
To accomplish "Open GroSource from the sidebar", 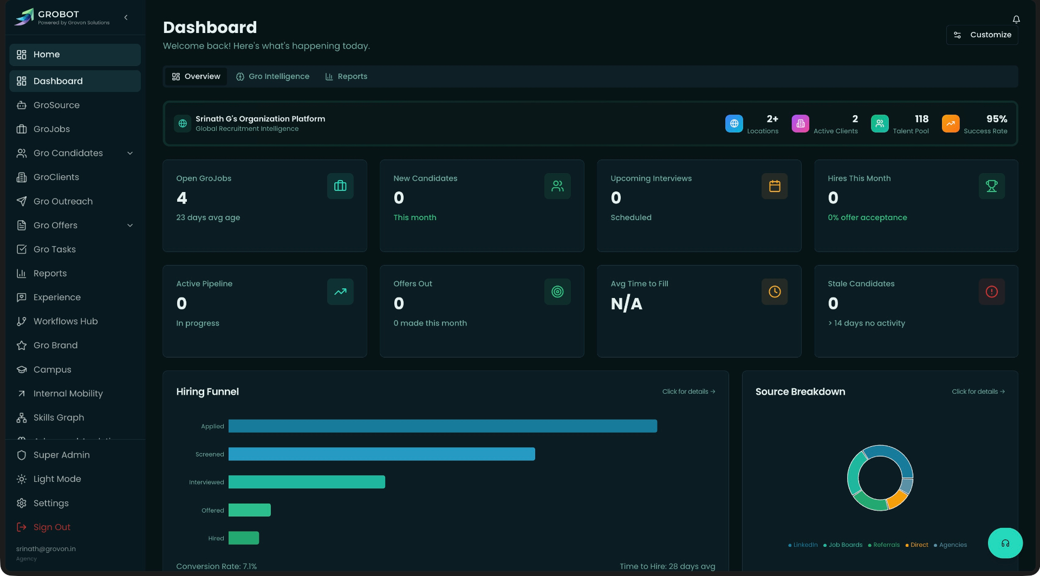I will (x=75, y=105).
